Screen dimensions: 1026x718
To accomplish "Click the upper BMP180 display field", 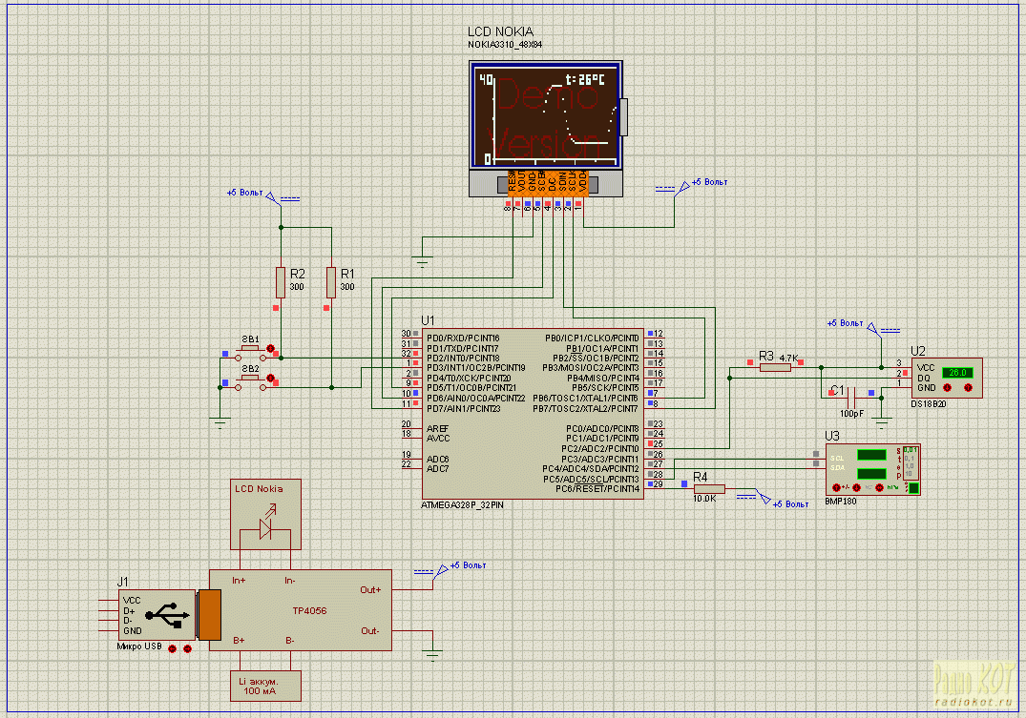I will pyautogui.click(x=871, y=455).
